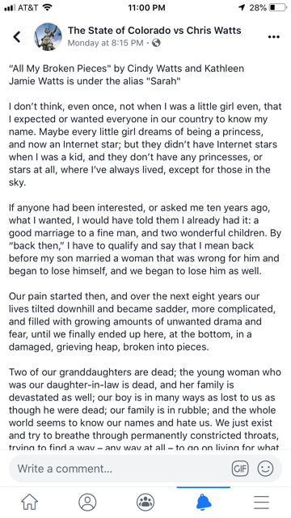Tap the location arrow status icon
This screenshot has height=518, width=291.
coord(242,7)
